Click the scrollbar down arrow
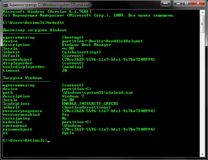208x160 pixels. (202, 154)
